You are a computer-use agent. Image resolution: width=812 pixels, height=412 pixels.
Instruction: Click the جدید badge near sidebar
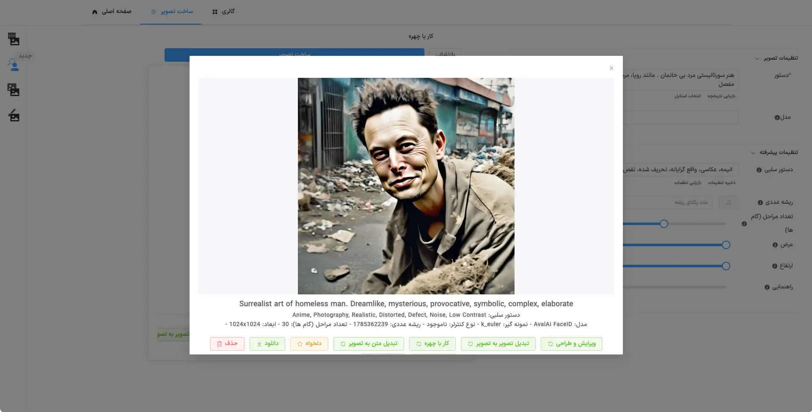[x=25, y=56]
